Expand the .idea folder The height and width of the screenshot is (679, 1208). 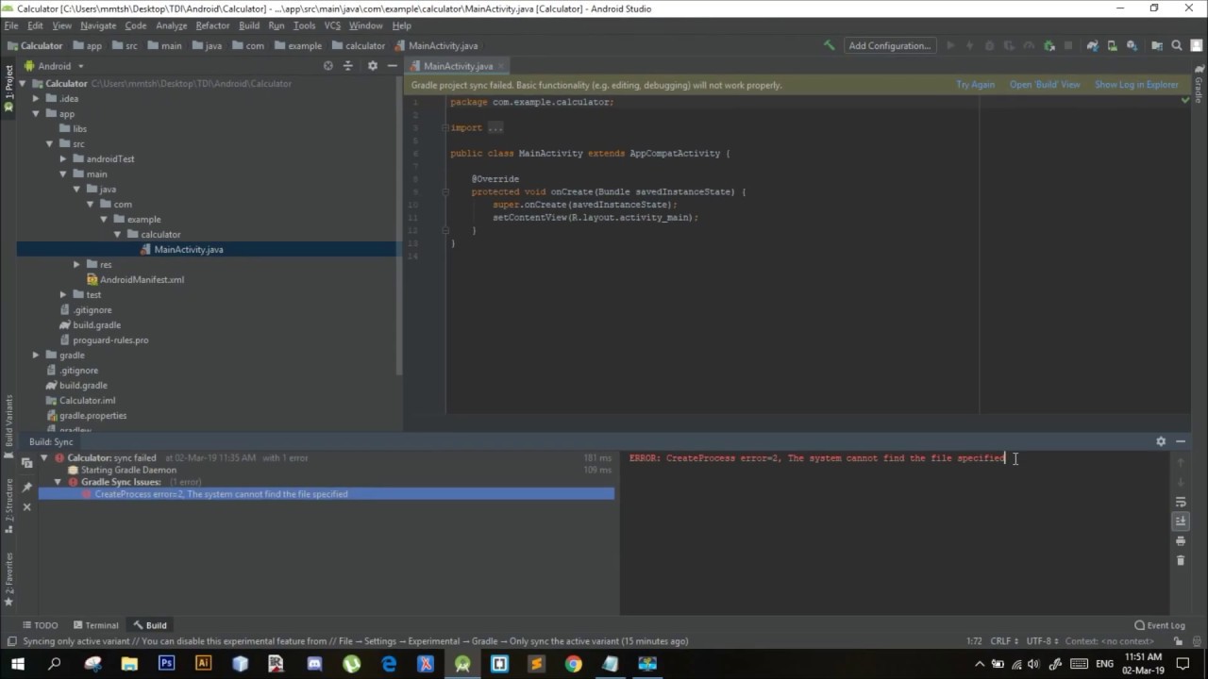(x=36, y=98)
